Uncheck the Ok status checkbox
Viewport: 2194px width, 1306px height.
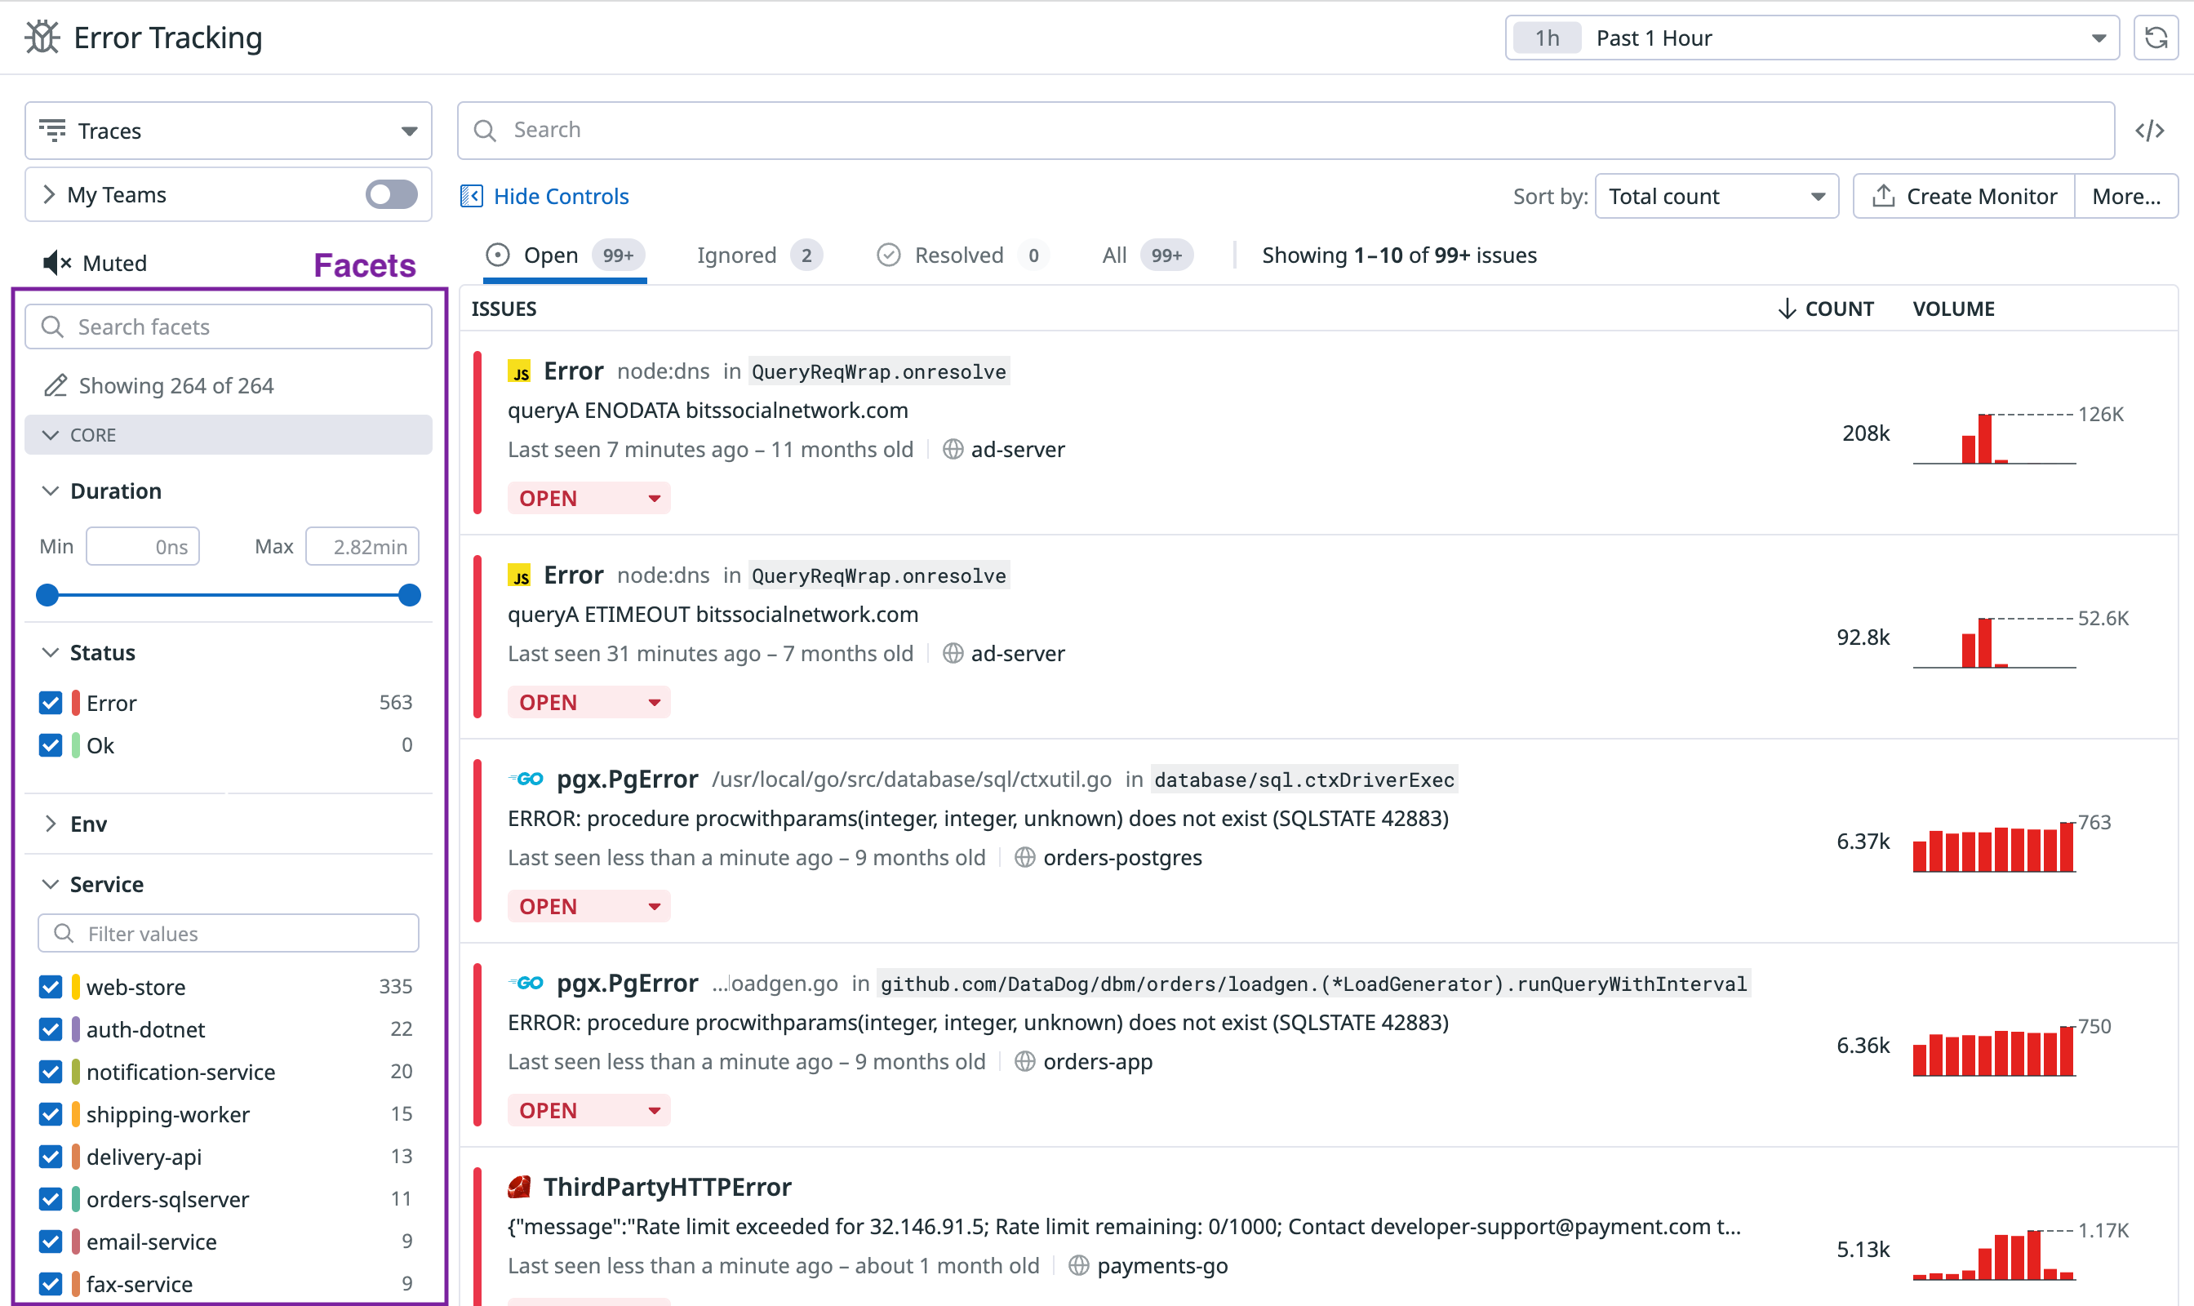point(51,745)
